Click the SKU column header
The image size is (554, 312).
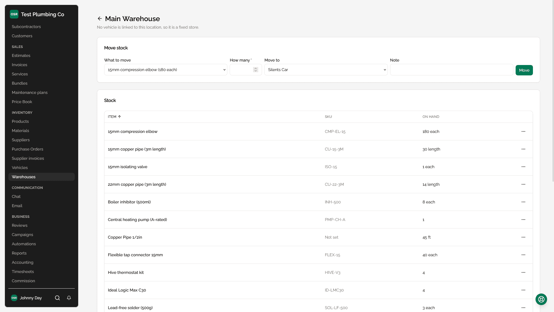(328, 117)
